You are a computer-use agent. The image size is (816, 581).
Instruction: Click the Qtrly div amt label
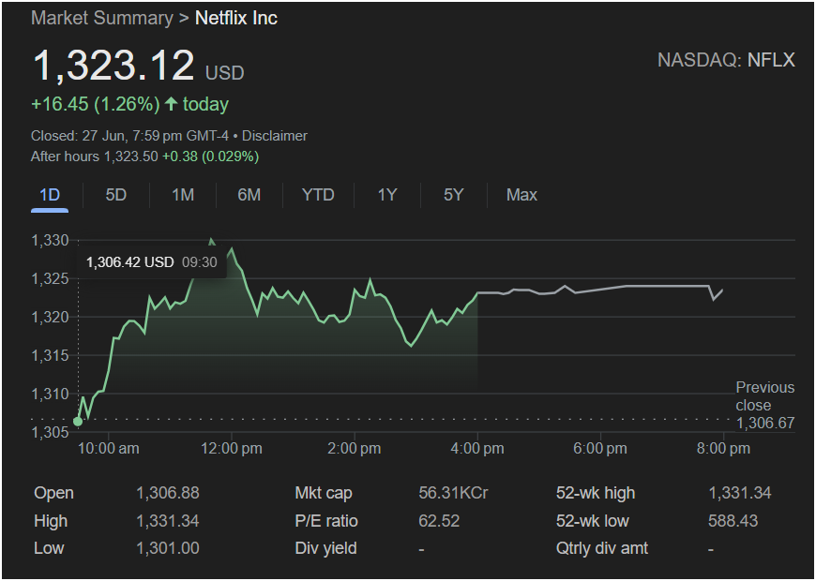[602, 548]
